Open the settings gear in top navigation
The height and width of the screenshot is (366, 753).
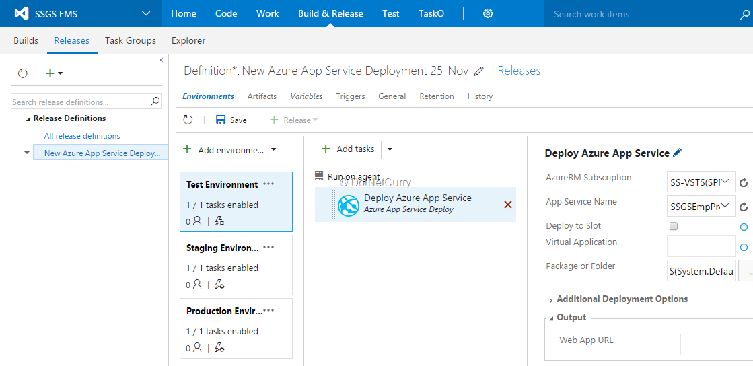pyautogui.click(x=488, y=14)
